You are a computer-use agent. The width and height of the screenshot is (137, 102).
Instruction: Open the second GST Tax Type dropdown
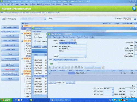coord(113,92)
